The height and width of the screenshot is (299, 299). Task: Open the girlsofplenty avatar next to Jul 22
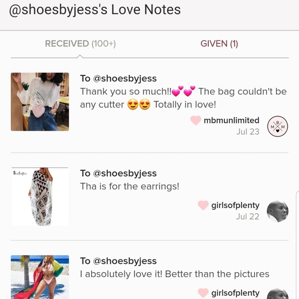pos(277,211)
